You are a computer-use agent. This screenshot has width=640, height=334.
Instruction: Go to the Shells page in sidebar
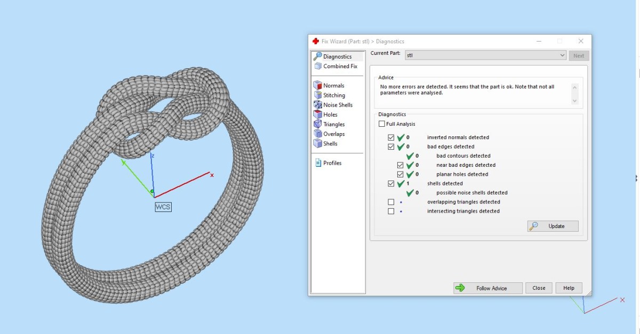(x=330, y=144)
